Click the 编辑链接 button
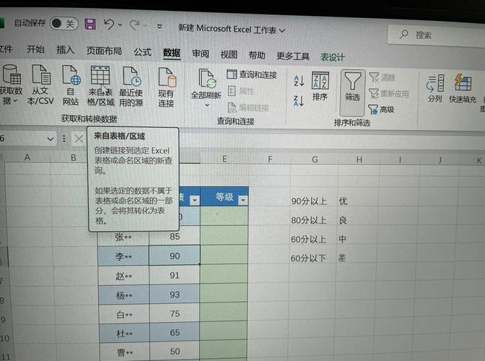The width and height of the screenshot is (485, 361). pos(248,108)
